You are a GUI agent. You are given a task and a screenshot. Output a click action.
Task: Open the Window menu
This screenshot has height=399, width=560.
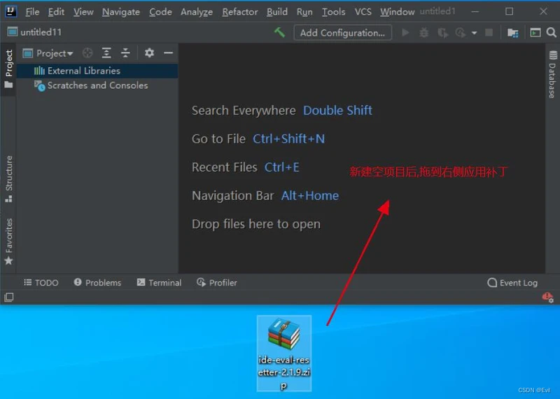point(397,12)
